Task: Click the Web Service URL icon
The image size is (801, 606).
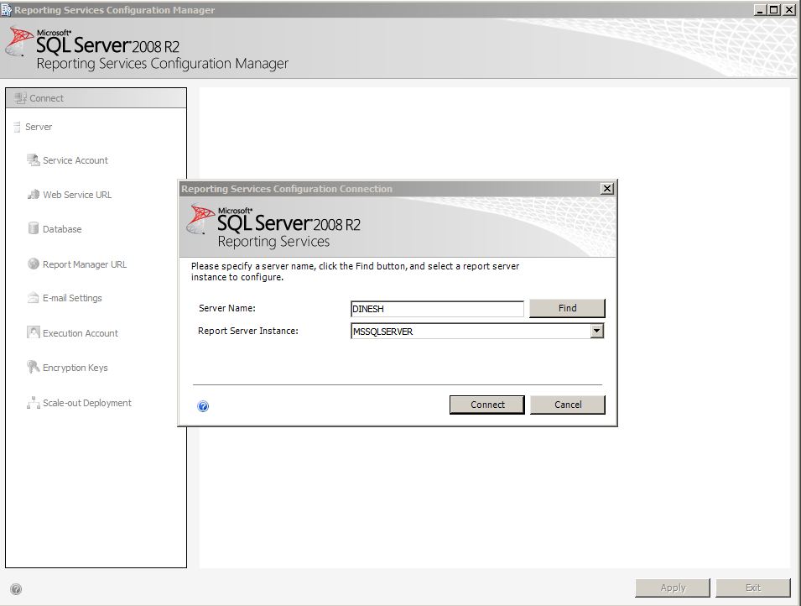Action: tap(34, 195)
